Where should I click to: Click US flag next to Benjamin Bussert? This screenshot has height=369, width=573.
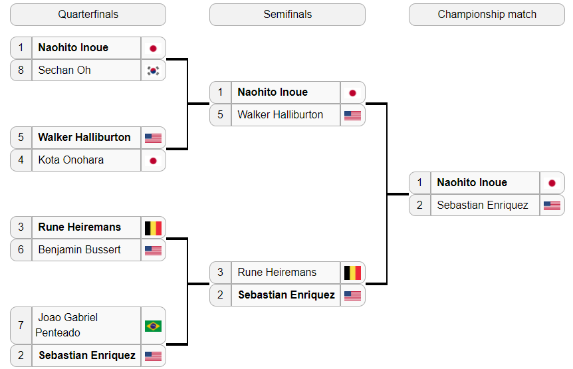[153, 251]
